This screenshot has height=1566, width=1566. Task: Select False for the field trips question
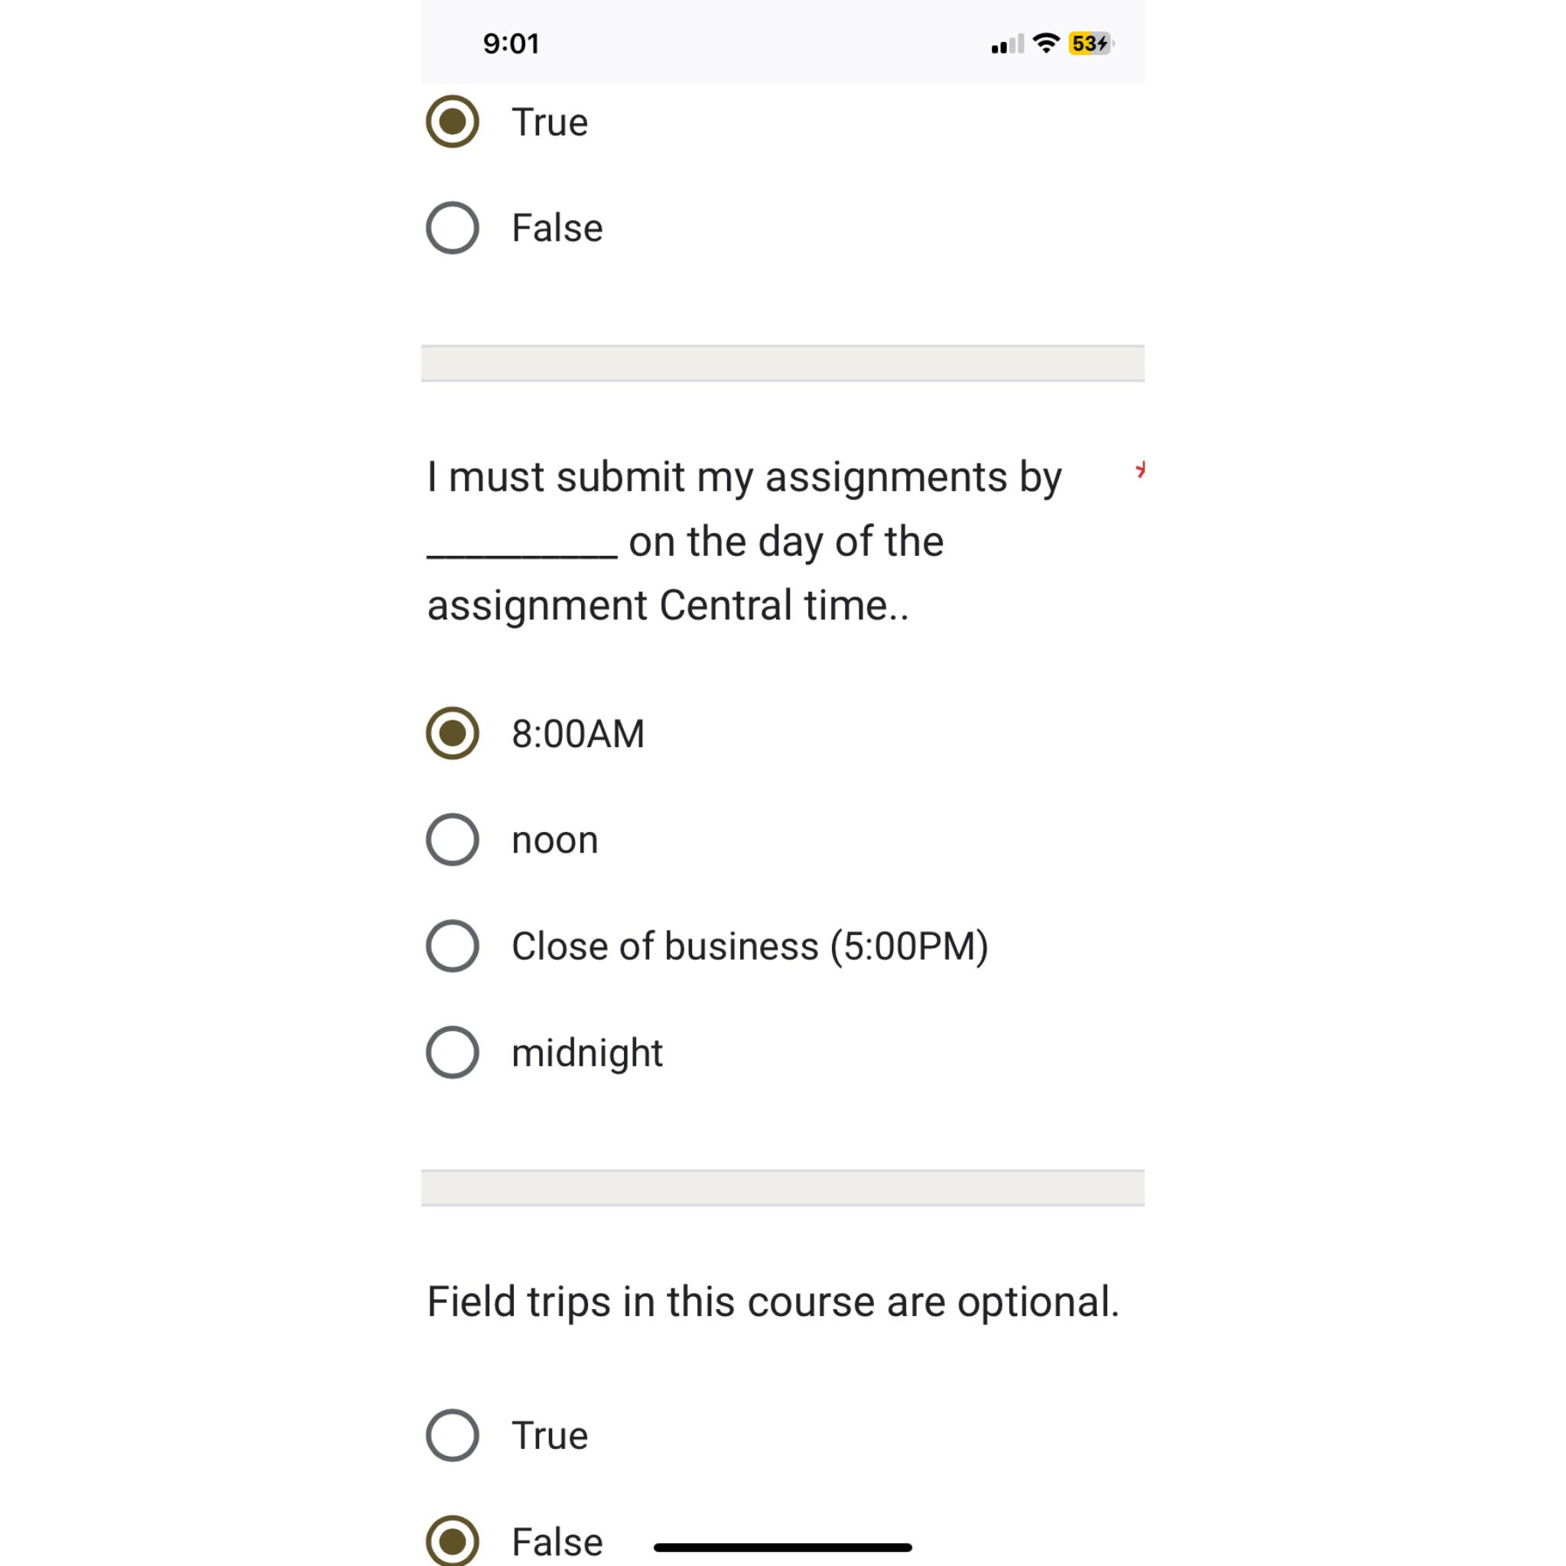coord(453,1541)
